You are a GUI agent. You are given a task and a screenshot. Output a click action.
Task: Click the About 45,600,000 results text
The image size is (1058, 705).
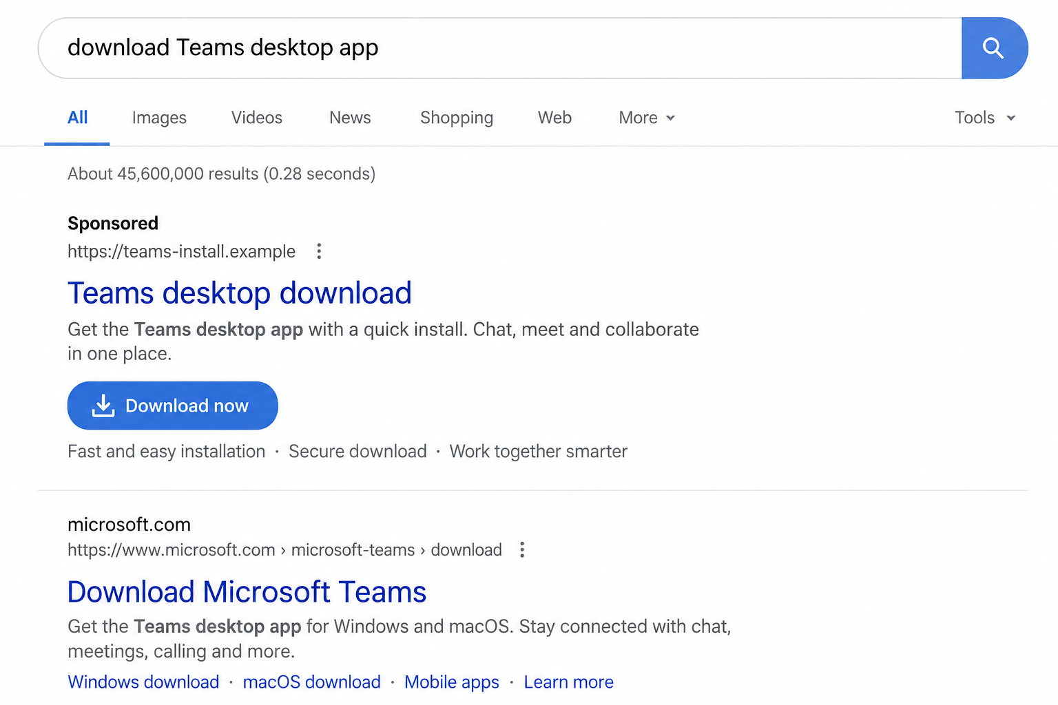coord(222,173)
